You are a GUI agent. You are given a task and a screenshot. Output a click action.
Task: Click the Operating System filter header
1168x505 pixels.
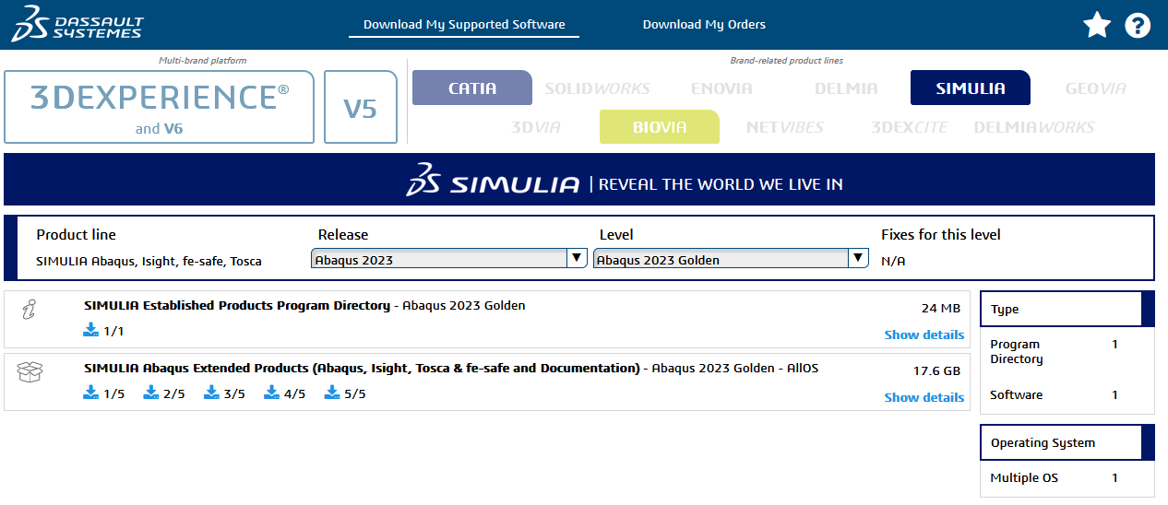[x=1067, y=442]
